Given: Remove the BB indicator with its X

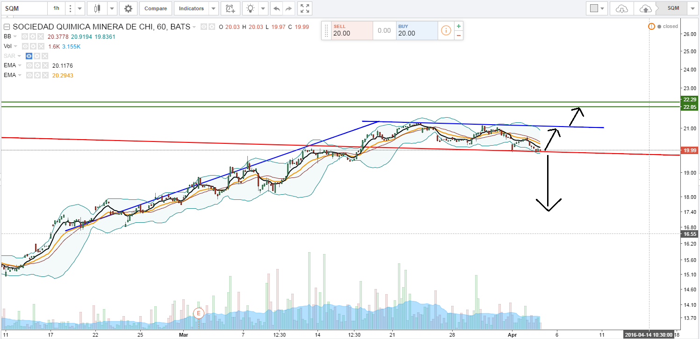Looking at the screenshot, I should click(x=41, y=36).
